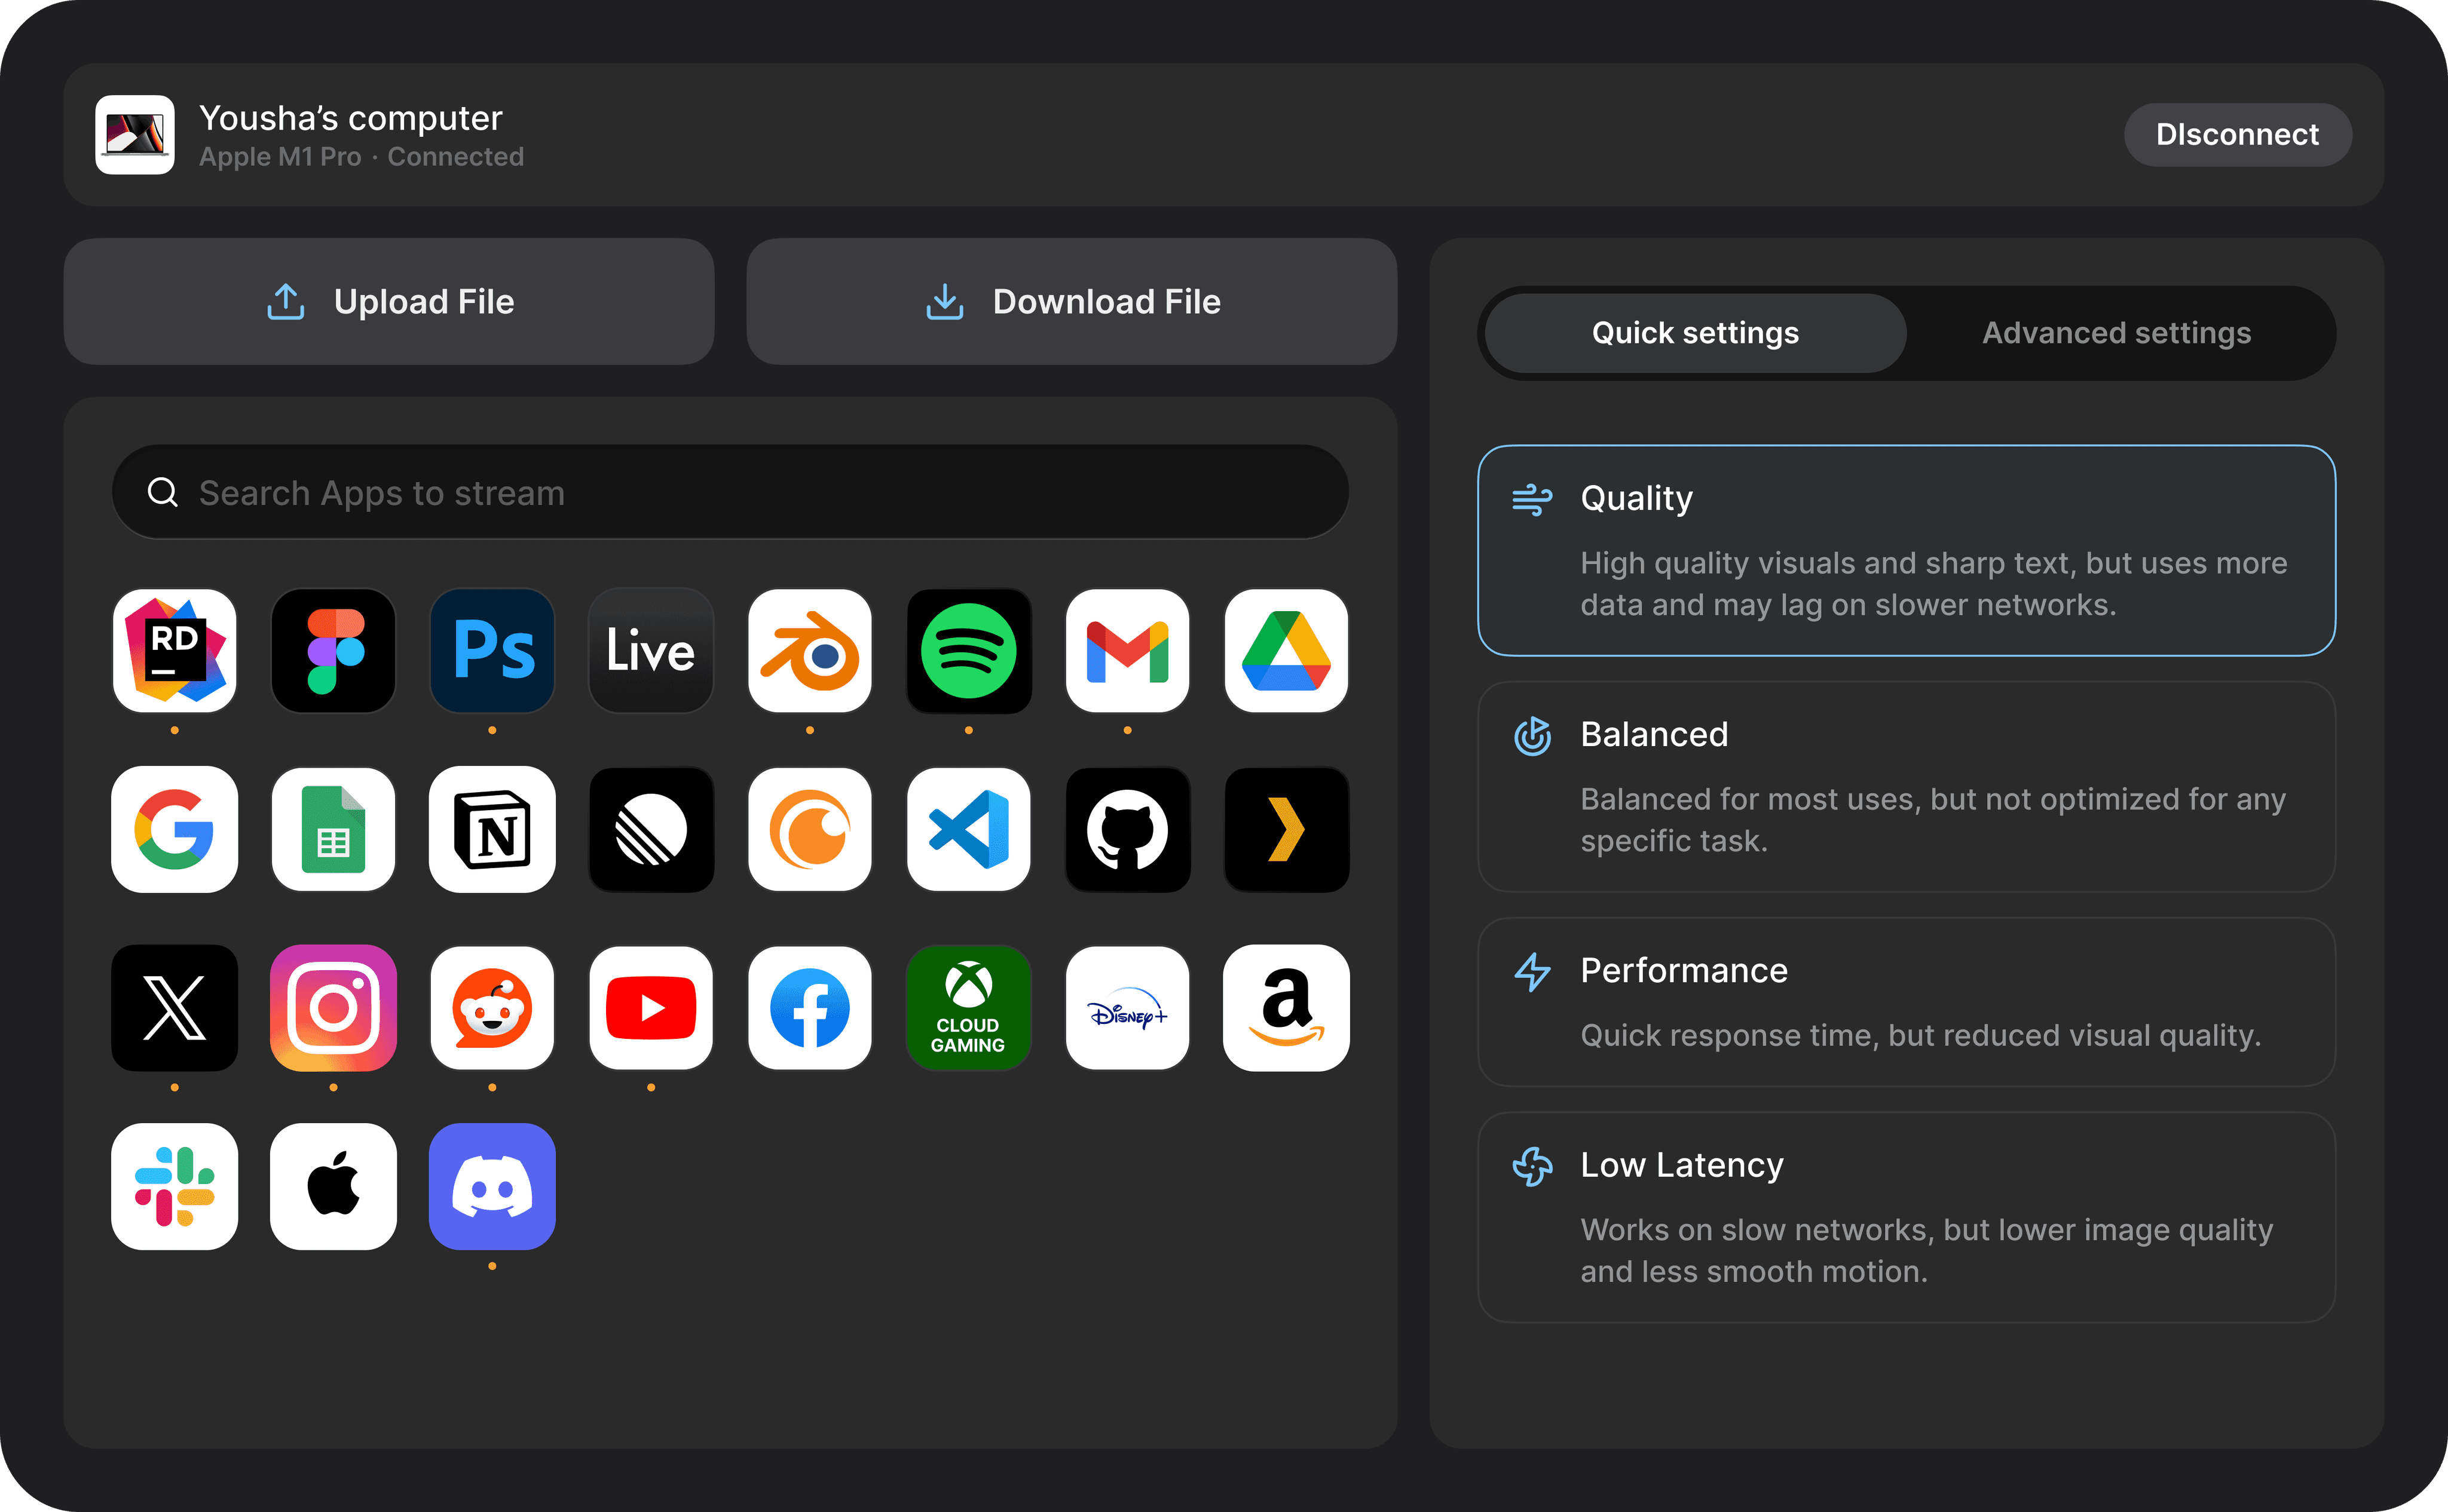Open the Xbox Cloud Gaming app
2448x1512 pixels.
click(968, 1008)
